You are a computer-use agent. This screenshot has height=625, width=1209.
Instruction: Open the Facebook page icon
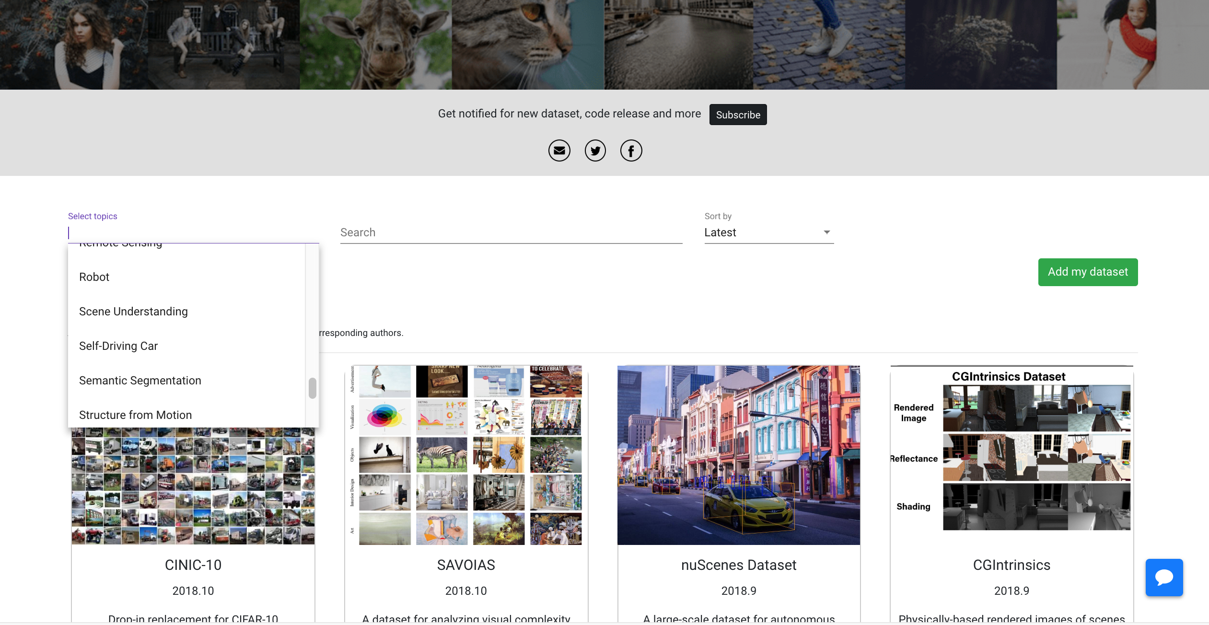[631, 150]
